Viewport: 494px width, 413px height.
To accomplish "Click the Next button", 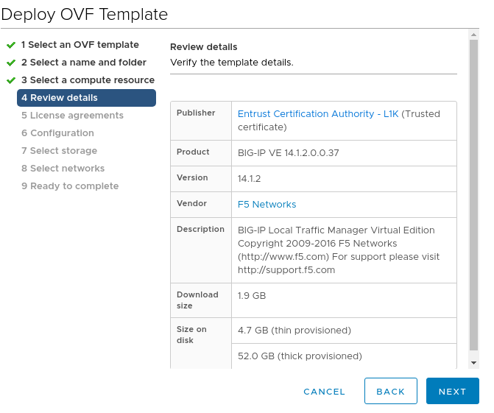I will coord(453,391).
